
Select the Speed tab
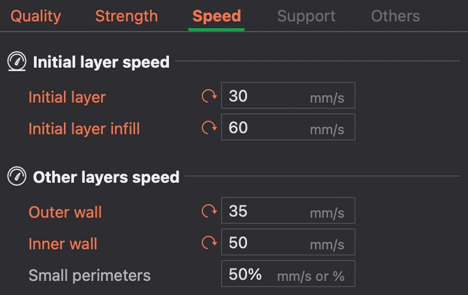pyautogui.click(x=216, y=16)
